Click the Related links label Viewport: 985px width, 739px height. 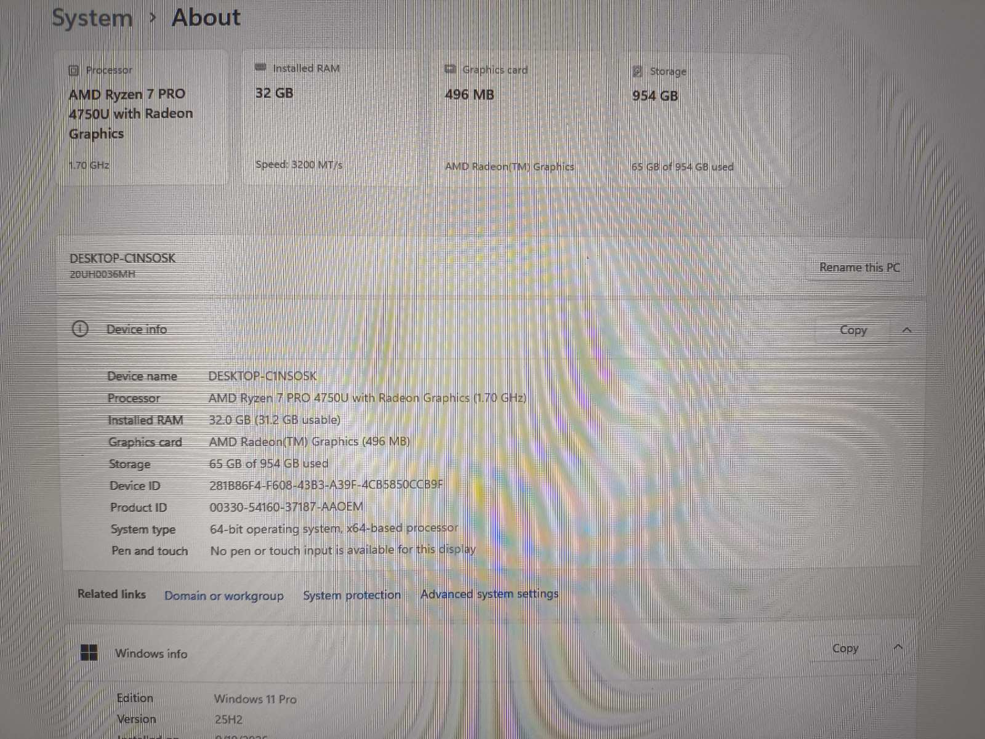[x=111, y=594]
